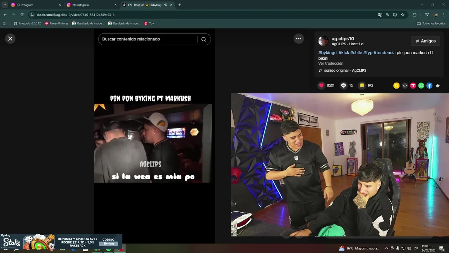Close the first Instagram tab
The width and height of the screenshot is (449, 253).
[60, 5]
